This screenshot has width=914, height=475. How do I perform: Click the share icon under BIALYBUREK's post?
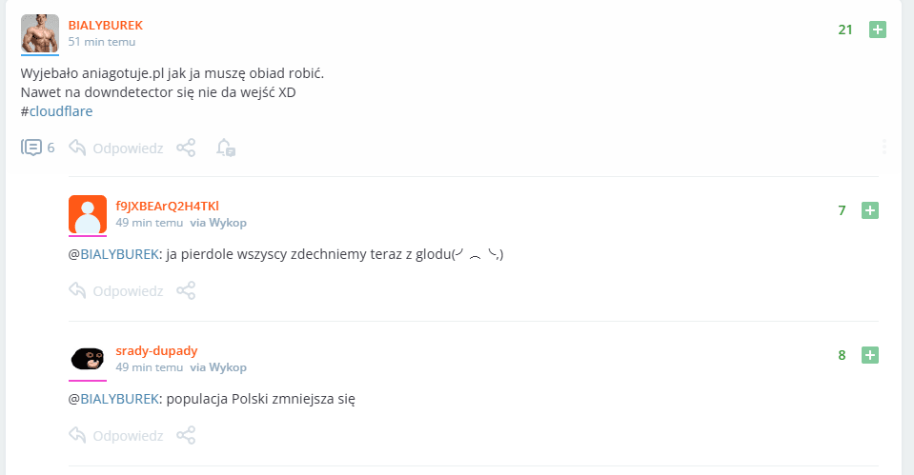click(x=186, y=148)
